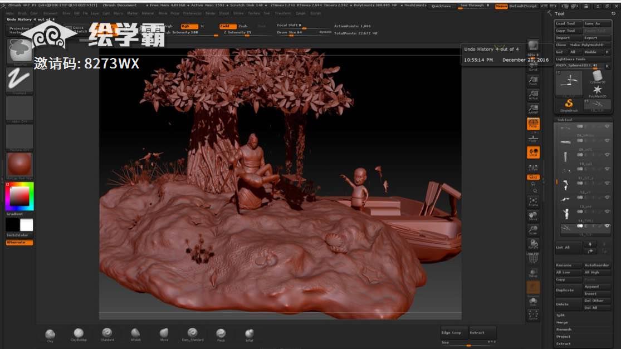The width and height of the screenshot is (621, 349).
Task: Open the Brush menu
Action: point(22,13)
